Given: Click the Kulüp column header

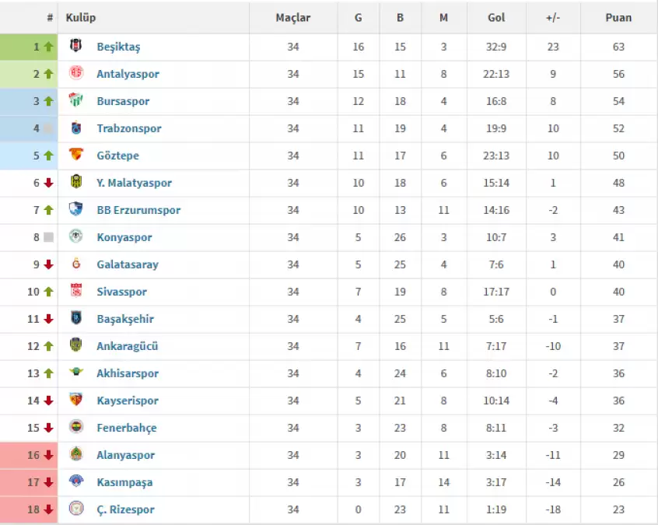Looking at the screenshot, I should pyautogui.click(x=81, y=17).
